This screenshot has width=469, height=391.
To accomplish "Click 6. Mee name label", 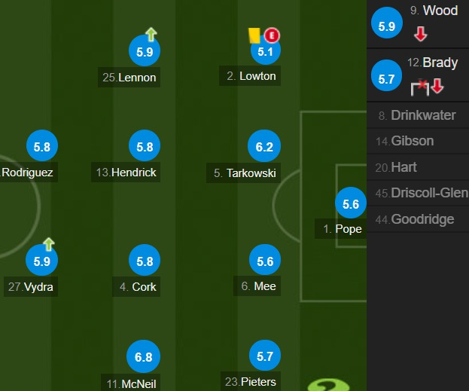I will 258,286.
